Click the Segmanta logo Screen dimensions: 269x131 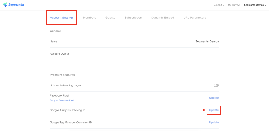click(x=13, y=5)
